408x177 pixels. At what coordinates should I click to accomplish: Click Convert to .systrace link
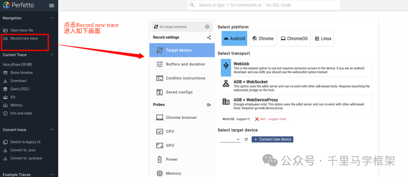(26, 158)
